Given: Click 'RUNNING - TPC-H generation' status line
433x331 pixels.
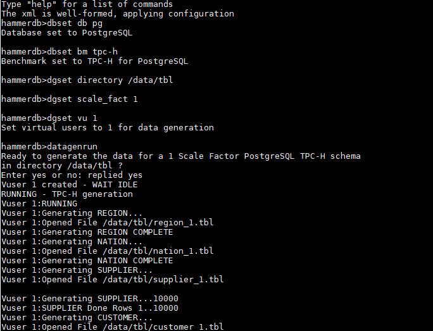Looking at the screenshot, I should 67,194.
